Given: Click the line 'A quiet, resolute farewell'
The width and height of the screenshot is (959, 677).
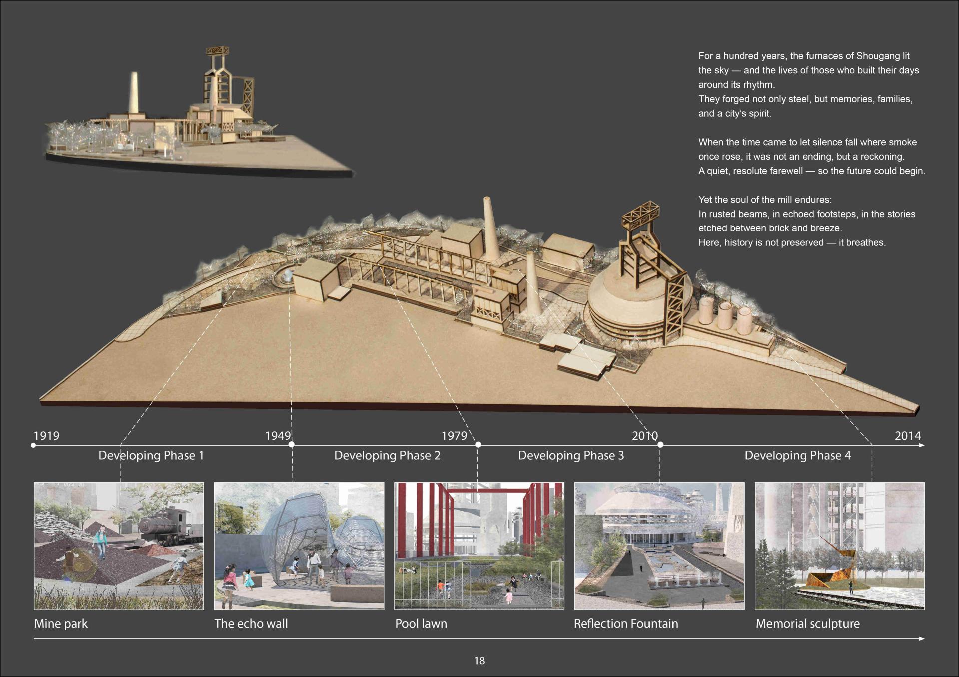Looking at the screenshot, I should [x=812, y=171].
